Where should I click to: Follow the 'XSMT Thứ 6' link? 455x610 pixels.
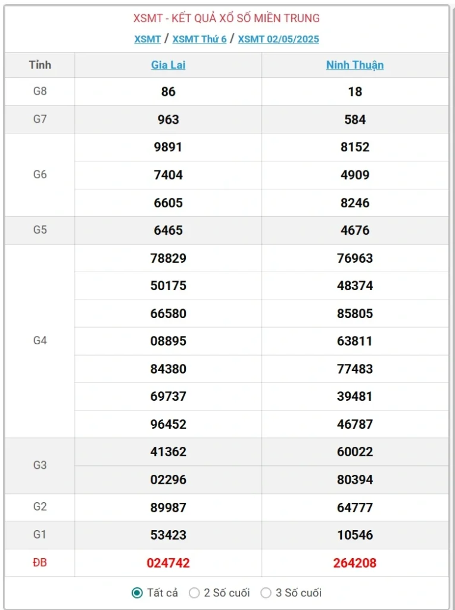tap(200, 39)
